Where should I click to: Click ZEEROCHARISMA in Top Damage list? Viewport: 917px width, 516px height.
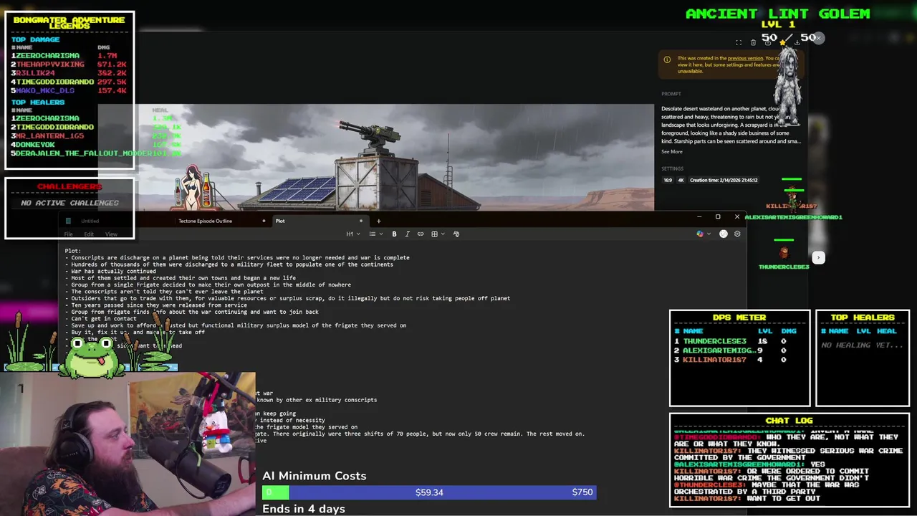47,55
